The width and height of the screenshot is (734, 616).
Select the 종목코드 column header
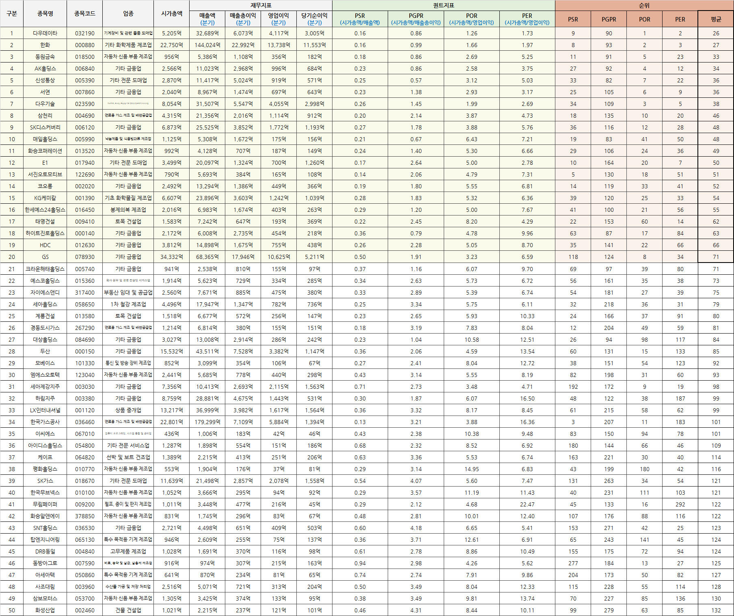[x=85, y=13]
